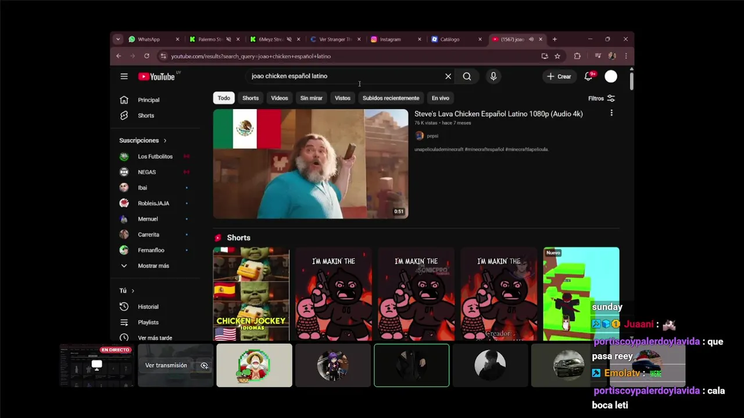Click the install app icon in address bar
Screen dimensions: 744x418
545,56
